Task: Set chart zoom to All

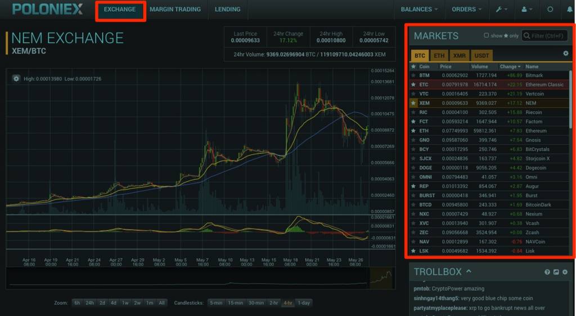Action: [x=161, y=303]
